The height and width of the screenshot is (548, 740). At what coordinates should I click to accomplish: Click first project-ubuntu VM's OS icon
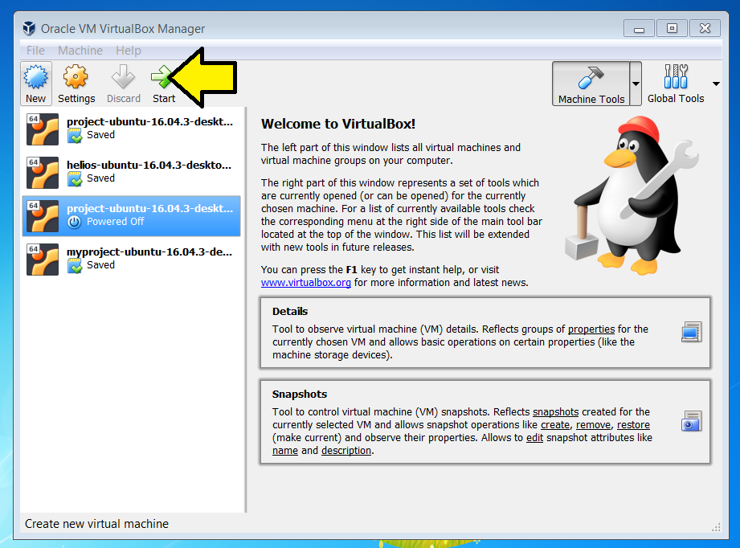(43, 129)
